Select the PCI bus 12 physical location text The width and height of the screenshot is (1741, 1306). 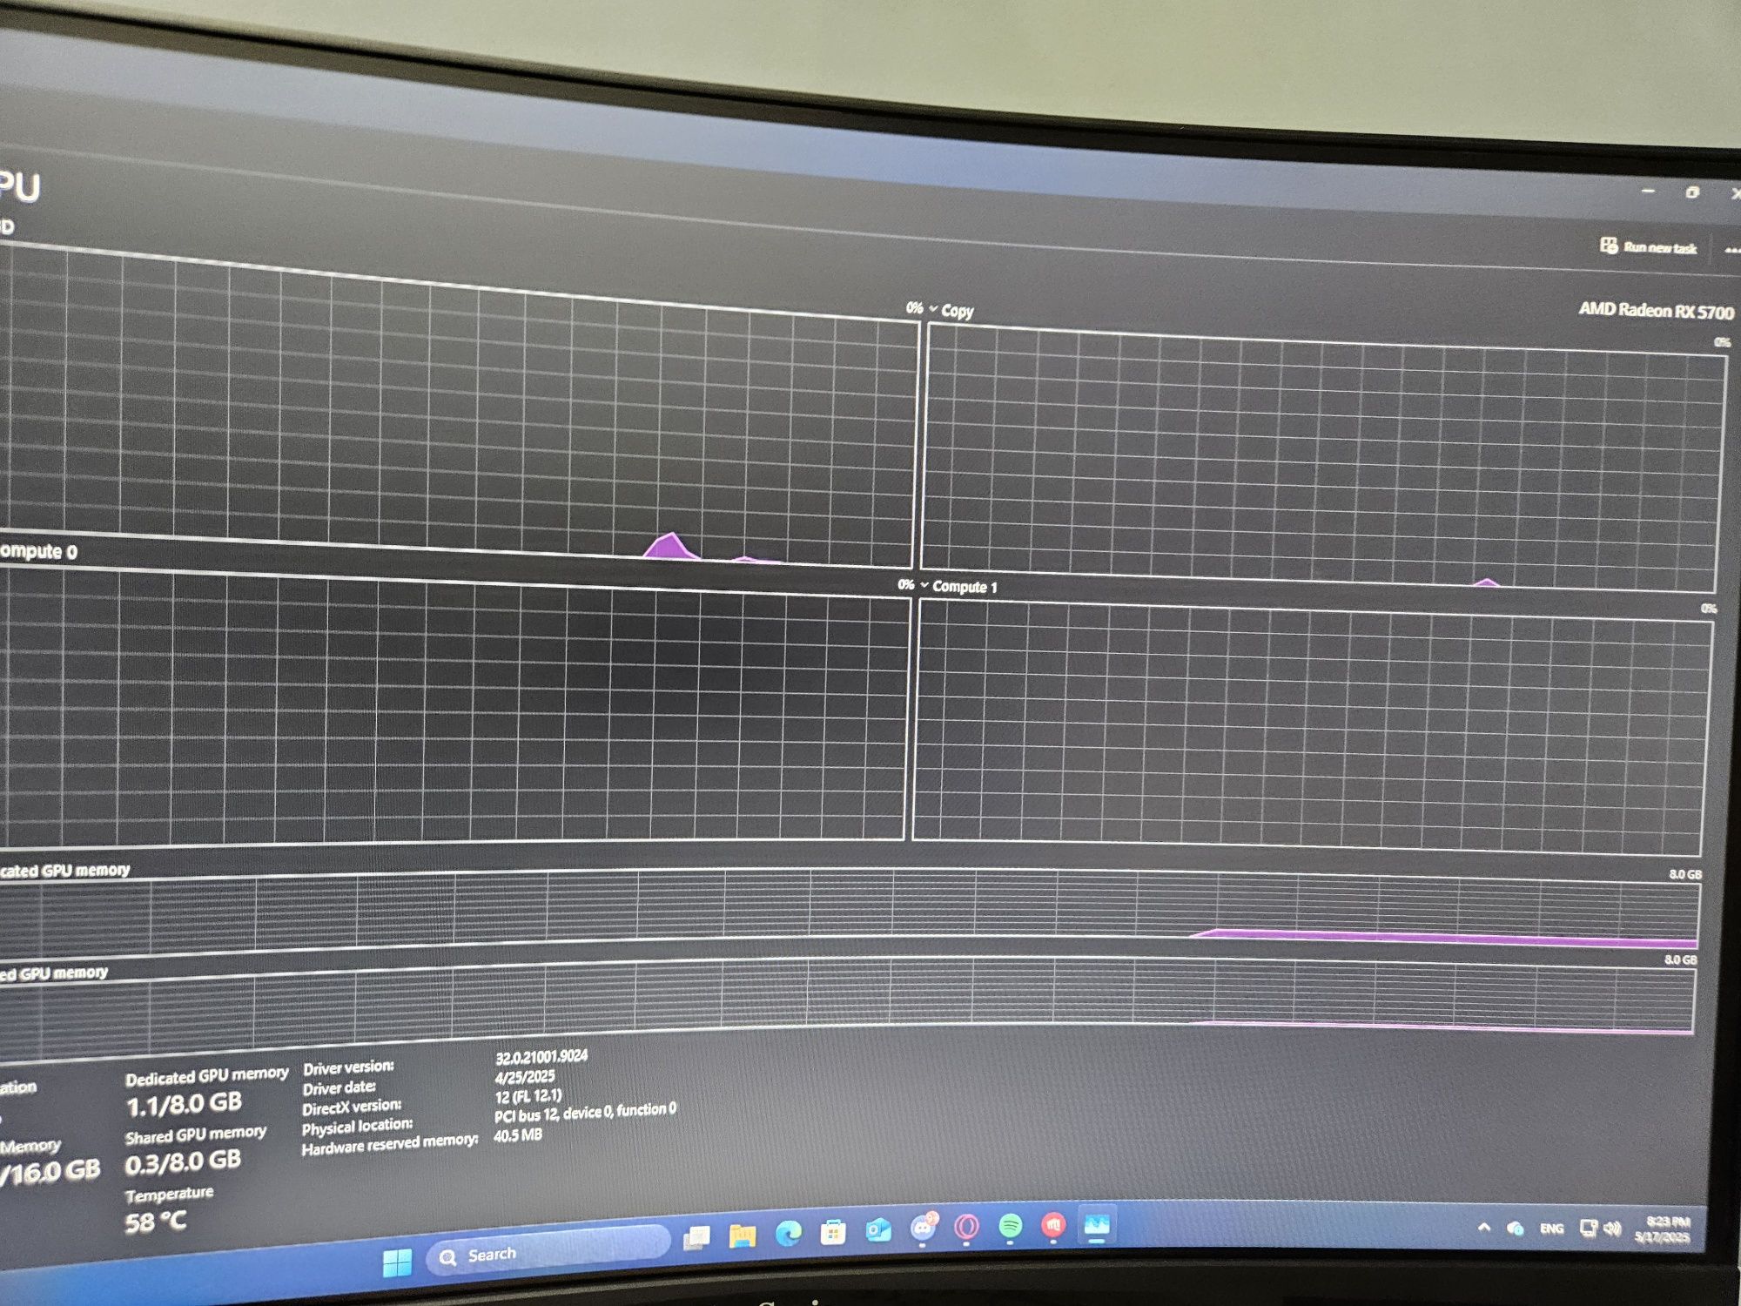tap(585, 1112)
